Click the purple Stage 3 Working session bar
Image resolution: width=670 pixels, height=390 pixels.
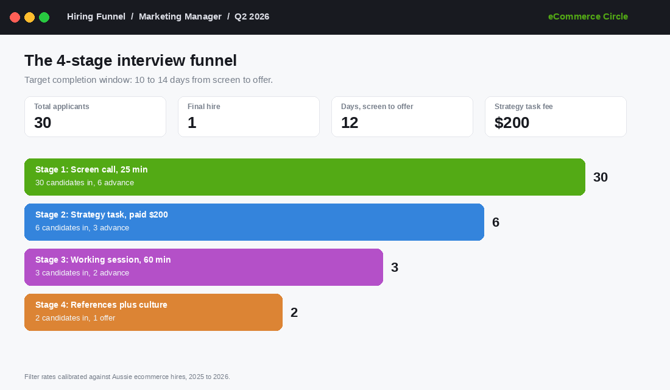(203, 268)
